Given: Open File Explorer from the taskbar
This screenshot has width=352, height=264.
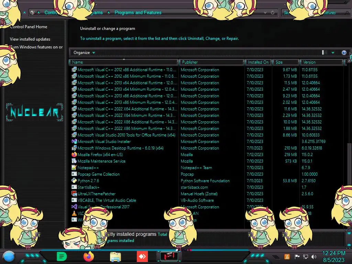Looking at the screenshot, I should coord(115,257).
